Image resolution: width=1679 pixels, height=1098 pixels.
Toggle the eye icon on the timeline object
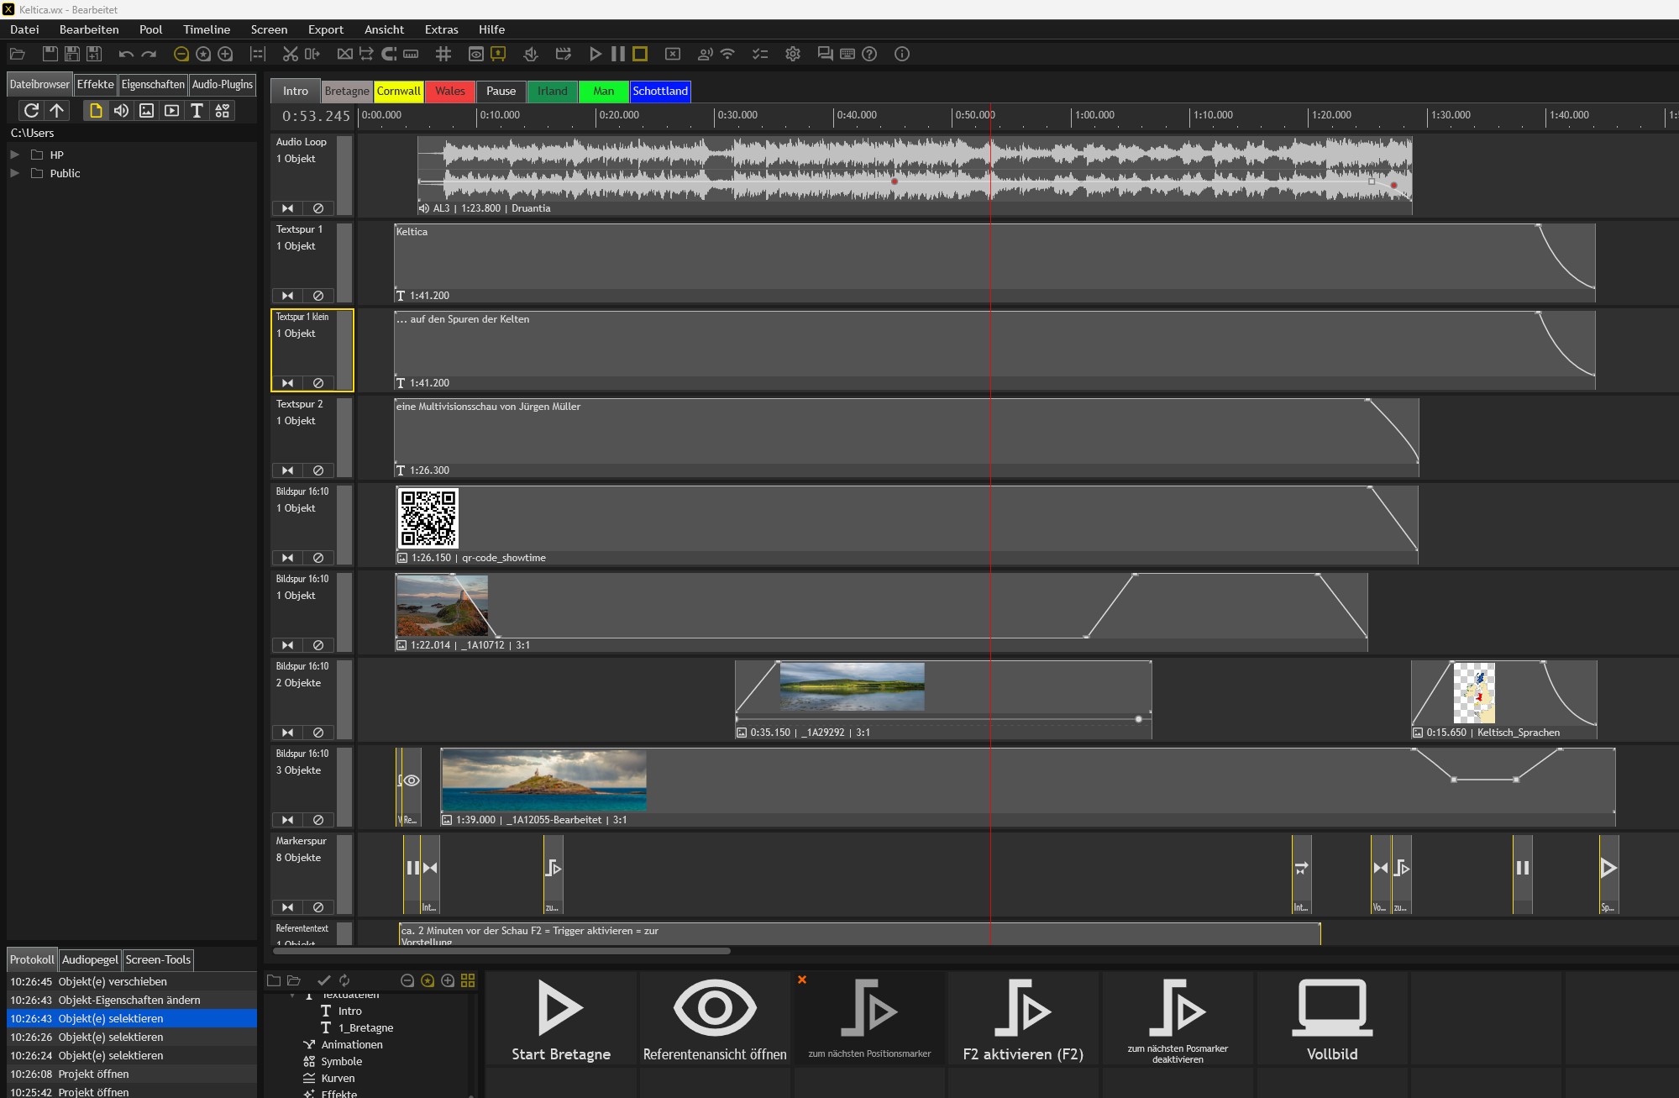(x=412, y=780)
